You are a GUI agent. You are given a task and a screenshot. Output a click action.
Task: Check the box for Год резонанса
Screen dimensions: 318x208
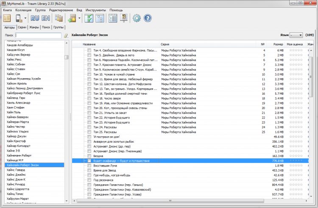[x=89, y=180]
